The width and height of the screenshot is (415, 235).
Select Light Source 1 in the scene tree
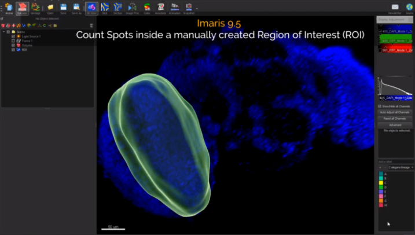pyautogui.click(x=31, y=36)
